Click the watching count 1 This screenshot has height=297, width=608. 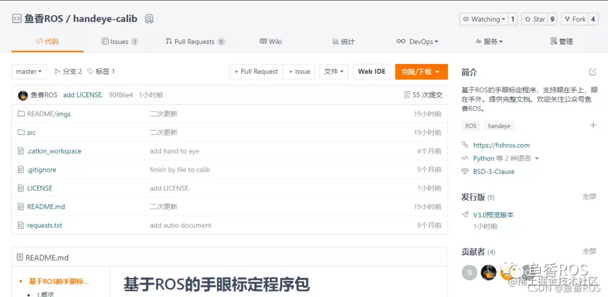[513, 19]
